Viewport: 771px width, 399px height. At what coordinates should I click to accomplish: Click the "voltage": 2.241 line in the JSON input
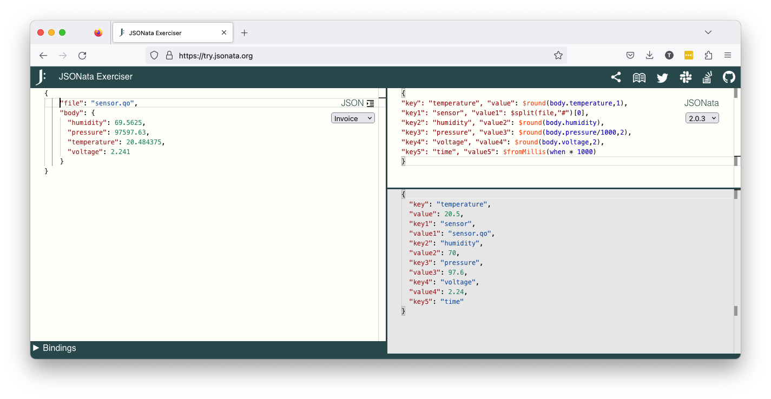[98, 152]
